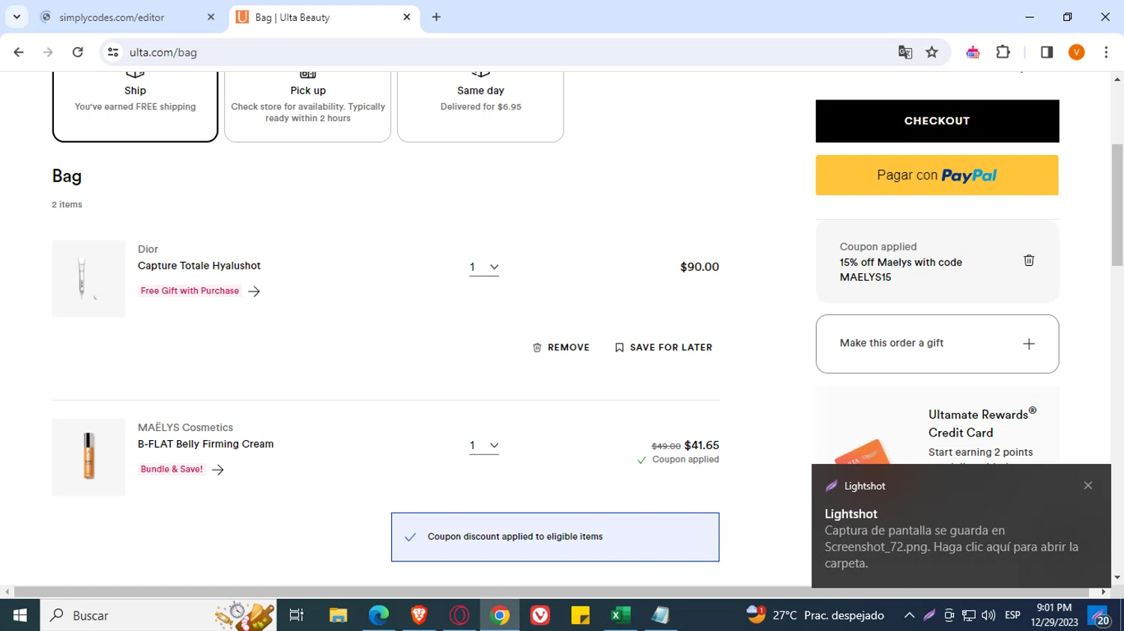Click the browser back arrow
Image resolution: width=1124 pixels, height=631 pixels.
[x=19, y=52]
